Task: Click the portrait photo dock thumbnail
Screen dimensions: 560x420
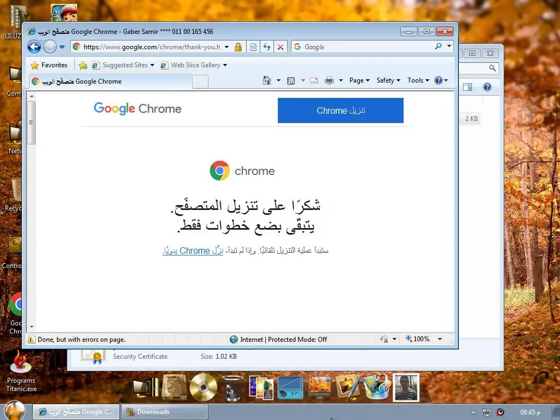Action: pos(406,388)
